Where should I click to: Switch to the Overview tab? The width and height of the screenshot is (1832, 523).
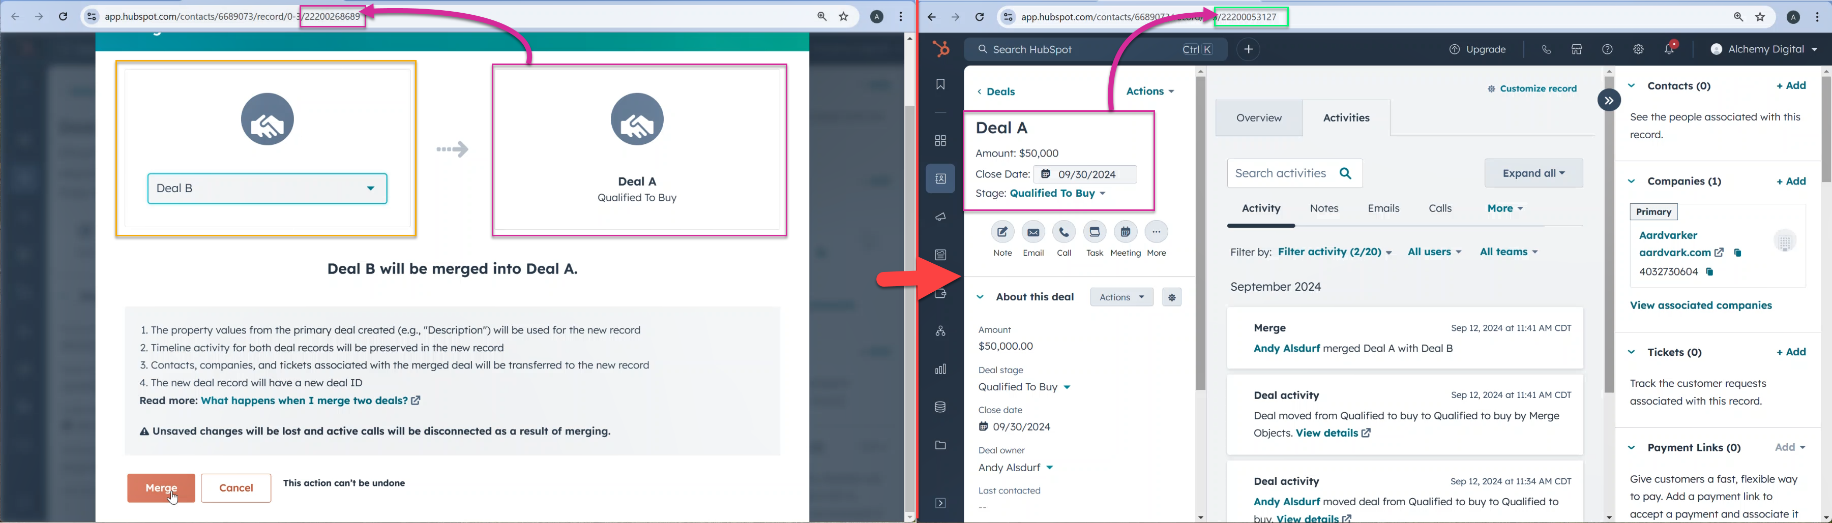coord(1259,118)
